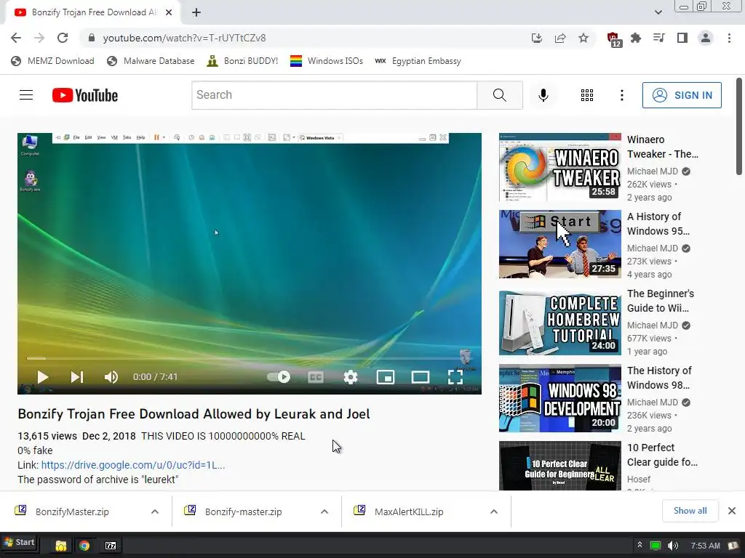Share this page from address bar

[560, 38]
